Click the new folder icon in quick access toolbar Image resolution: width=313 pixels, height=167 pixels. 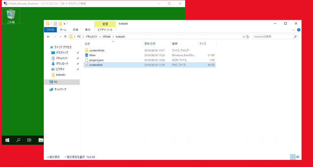(60, 24)
